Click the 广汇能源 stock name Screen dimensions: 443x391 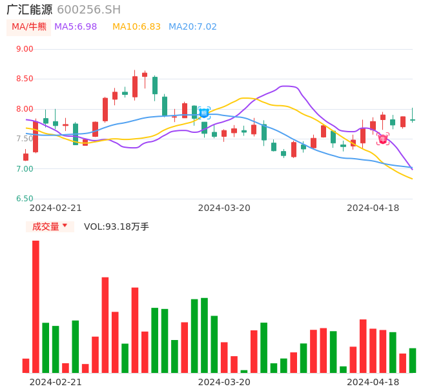tap(29, 10)
